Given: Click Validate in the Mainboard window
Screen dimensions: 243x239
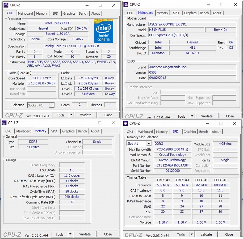Looking at the screenshot, I should 207,116.
